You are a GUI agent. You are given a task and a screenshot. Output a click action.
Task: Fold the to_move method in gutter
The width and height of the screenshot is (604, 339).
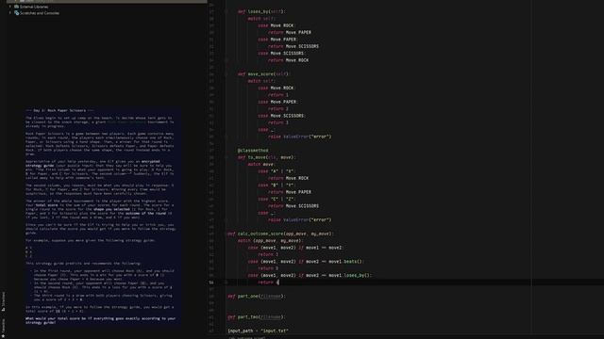tap(226, 157)
